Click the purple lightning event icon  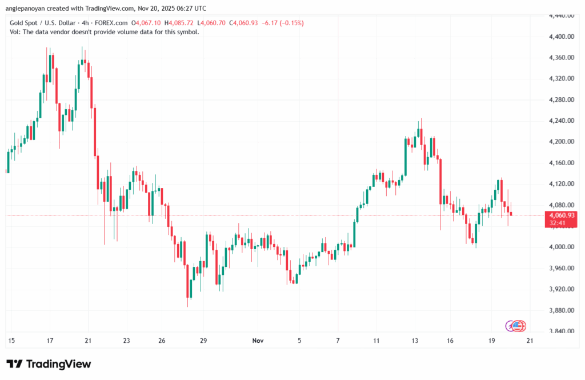(x=511, y=326)
